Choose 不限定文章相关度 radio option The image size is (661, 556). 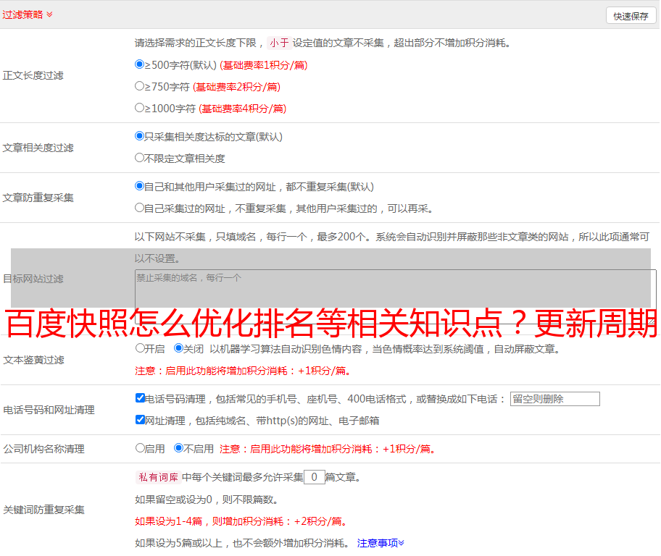(140, 158)
